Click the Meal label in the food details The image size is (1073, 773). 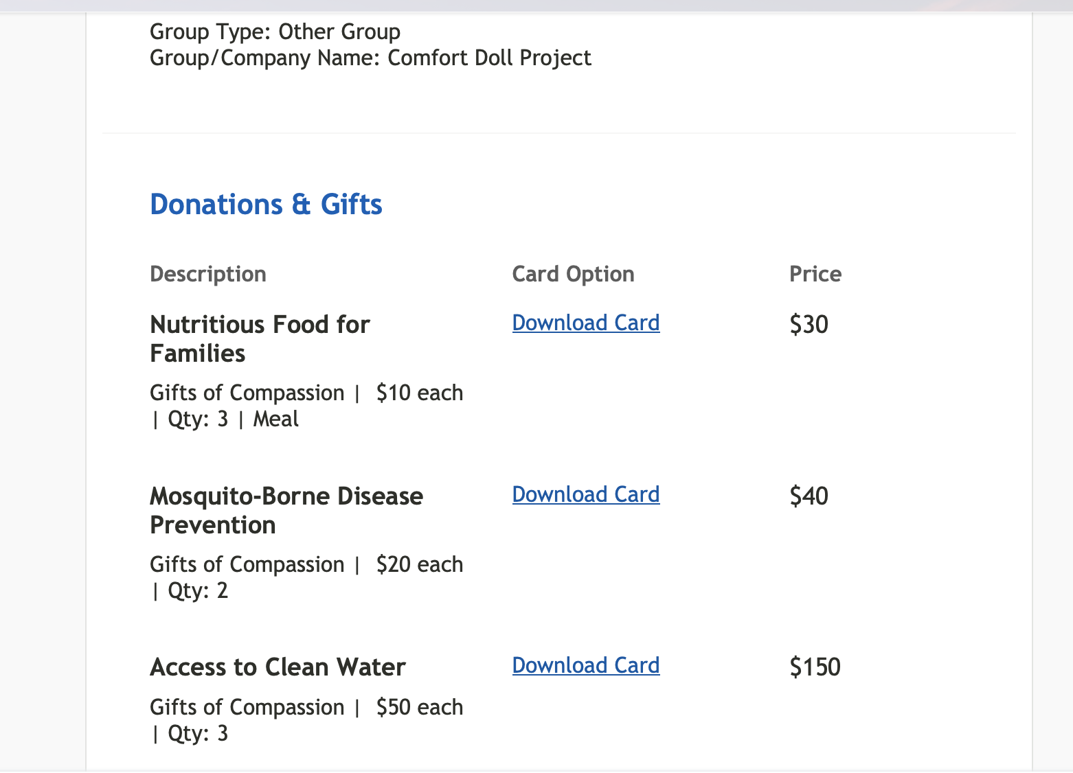coord(275,419)
